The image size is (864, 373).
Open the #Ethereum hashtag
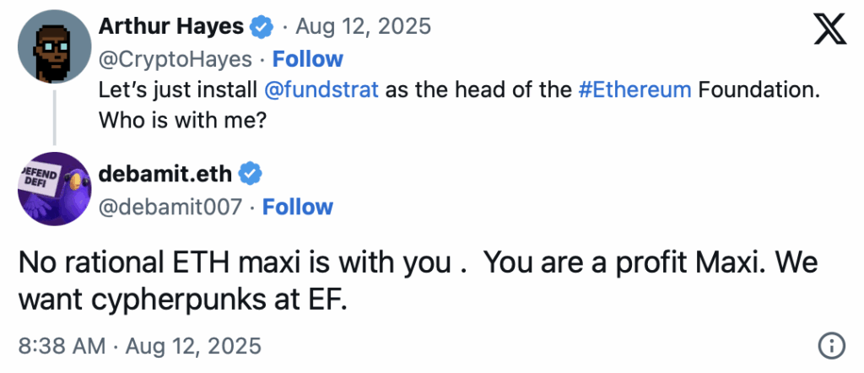[634, 89]
